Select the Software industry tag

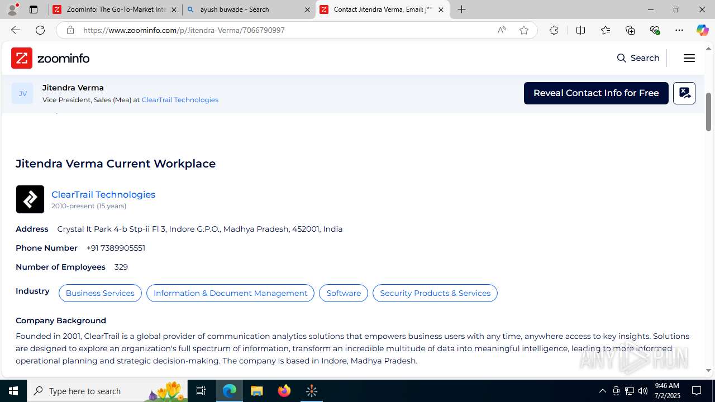(344, 293)
